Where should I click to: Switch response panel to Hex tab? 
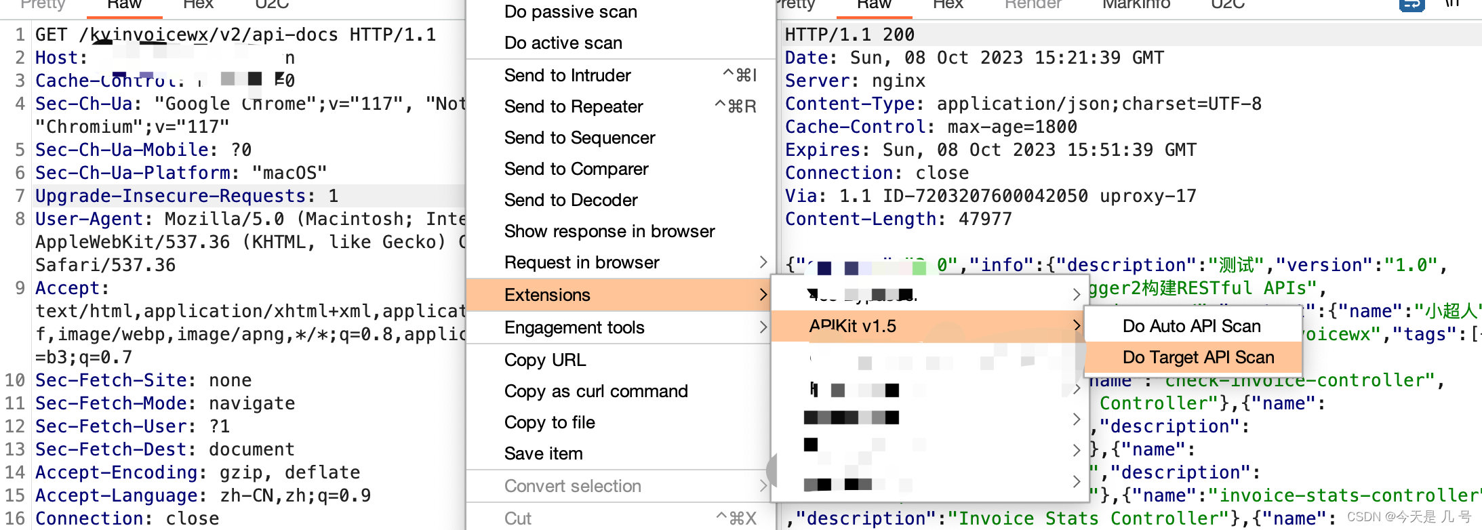pos(948,4)
